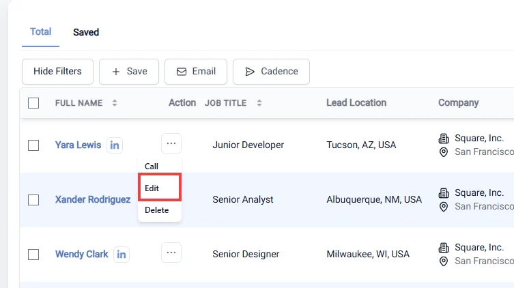Click the Cadence button

point(272,72)
